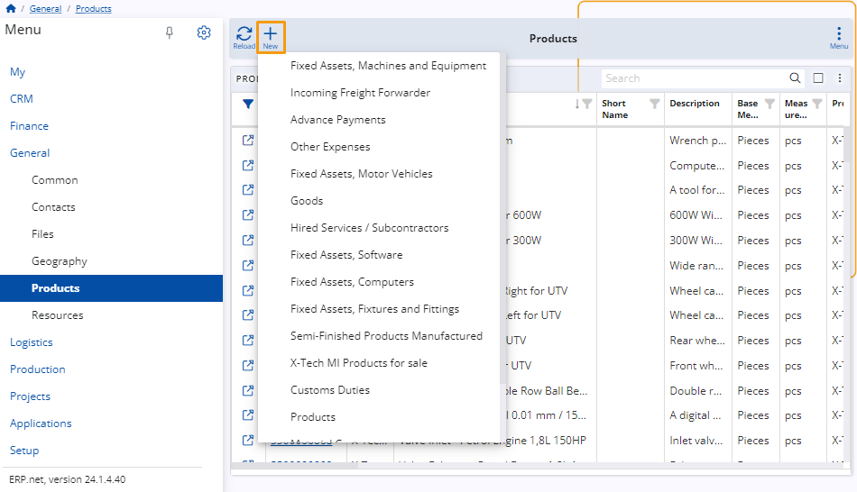This screenshot has width=857, height=492.
Task: Reload the Products list
Action: [x=244, y=37]
